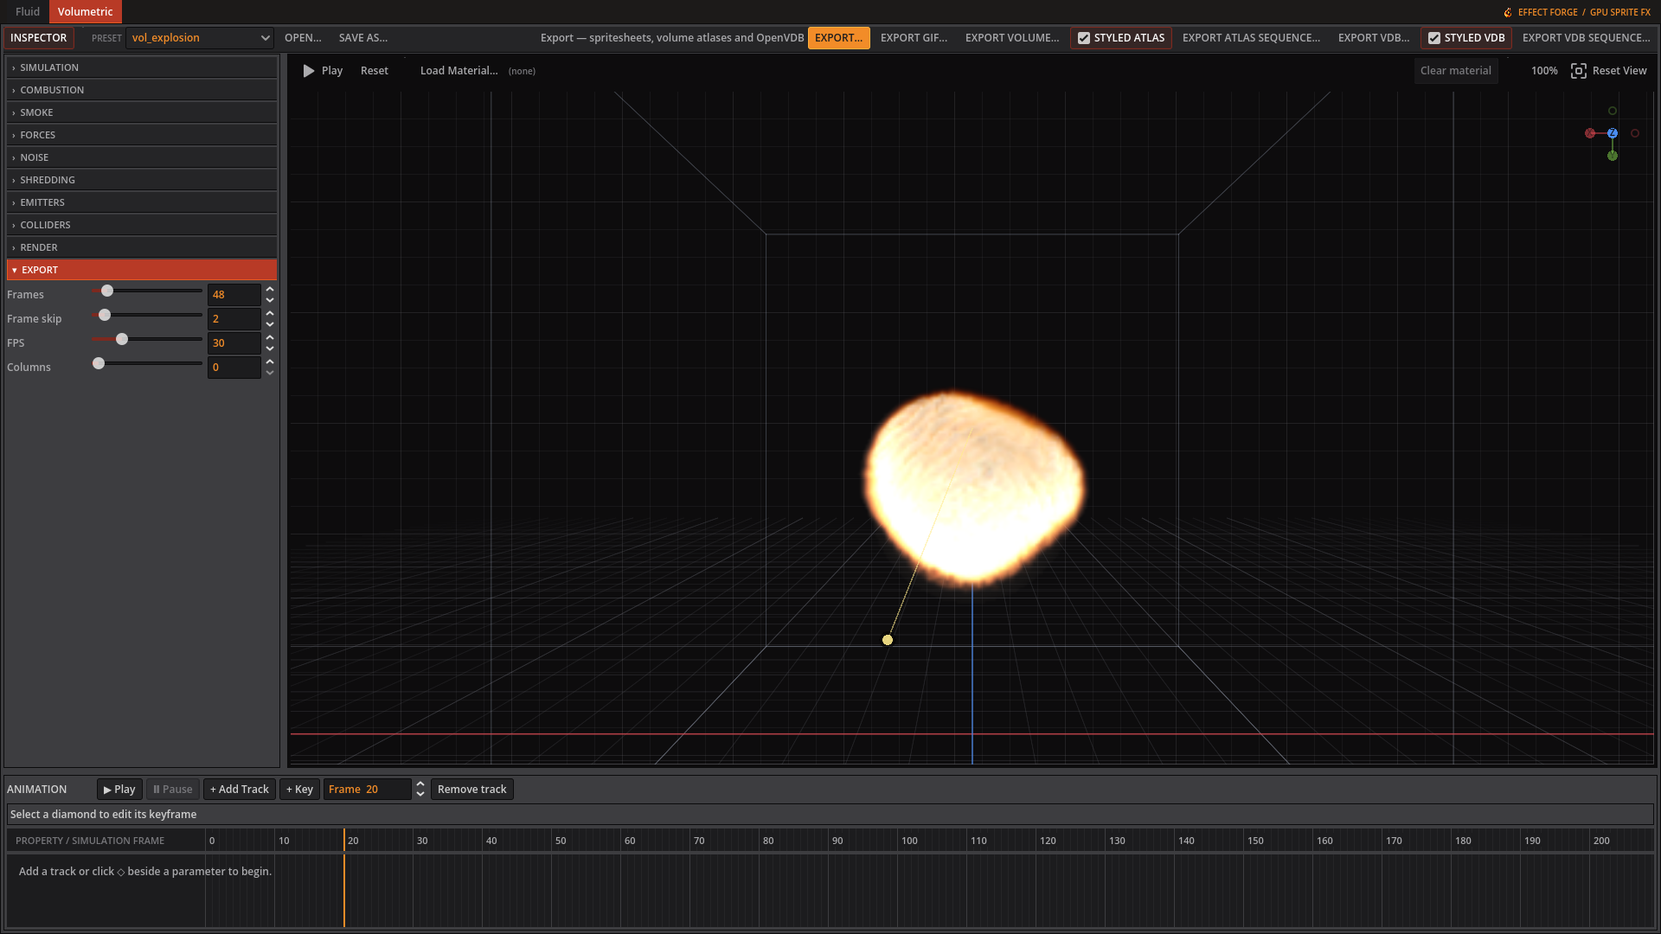Increase Frames value with up arrow
The image size is (1661, 934).
[270, 289]
